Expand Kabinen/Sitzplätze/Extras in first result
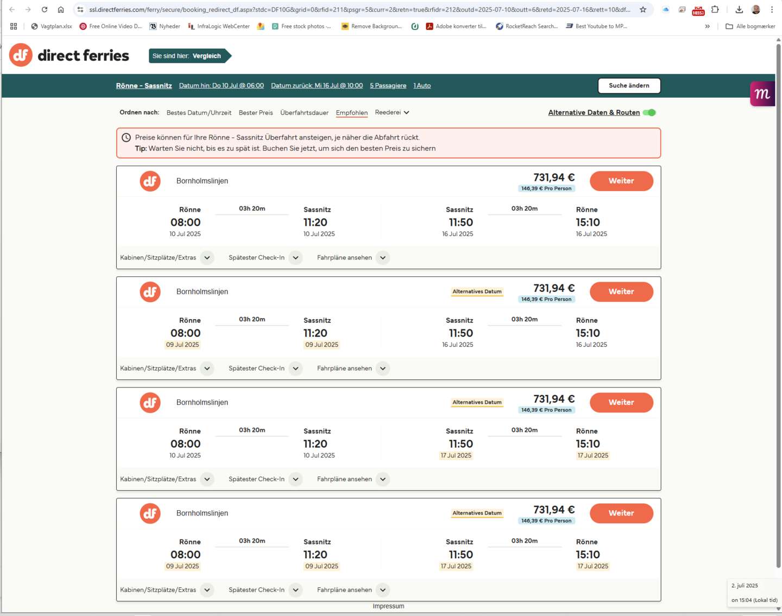782x616 pixels. (207, 258)
